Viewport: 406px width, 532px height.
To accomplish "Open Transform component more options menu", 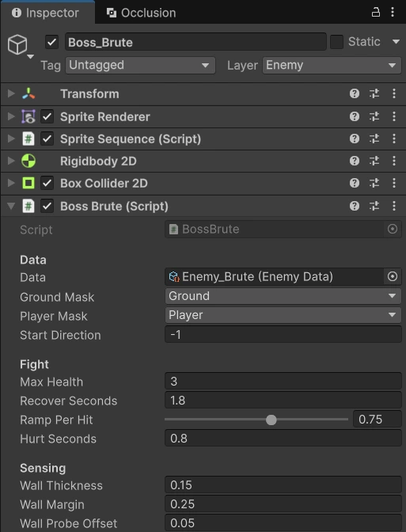I will click(x=394, y=93).
